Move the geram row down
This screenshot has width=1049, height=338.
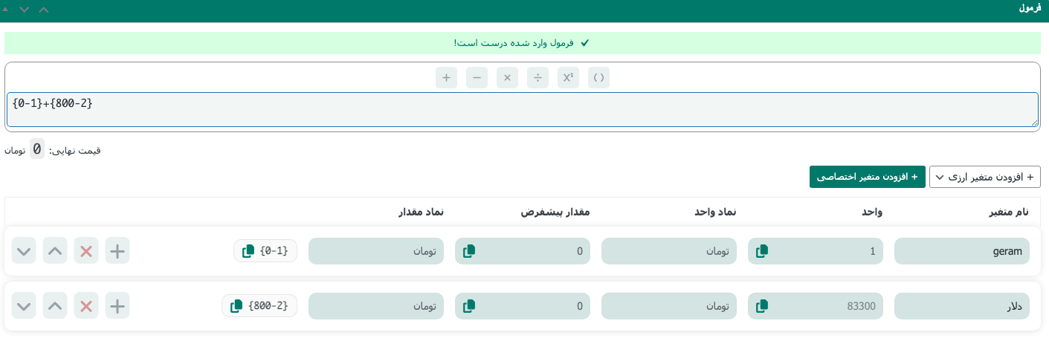tap(24, 251)
